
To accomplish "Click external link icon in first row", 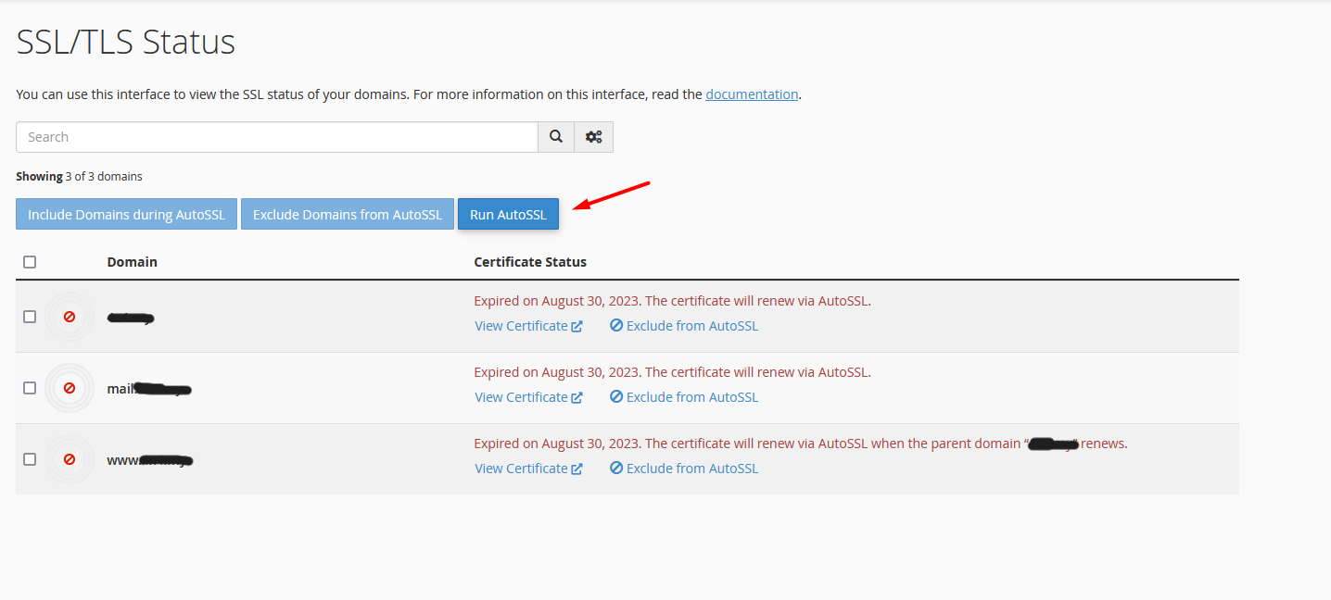I will coord(577,327).
